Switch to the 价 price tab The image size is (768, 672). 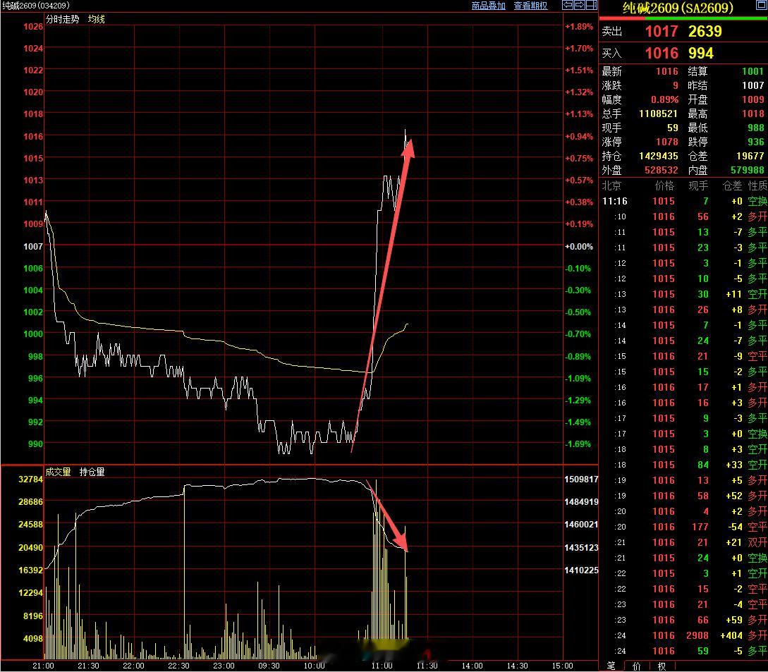[x=636, y=666]
